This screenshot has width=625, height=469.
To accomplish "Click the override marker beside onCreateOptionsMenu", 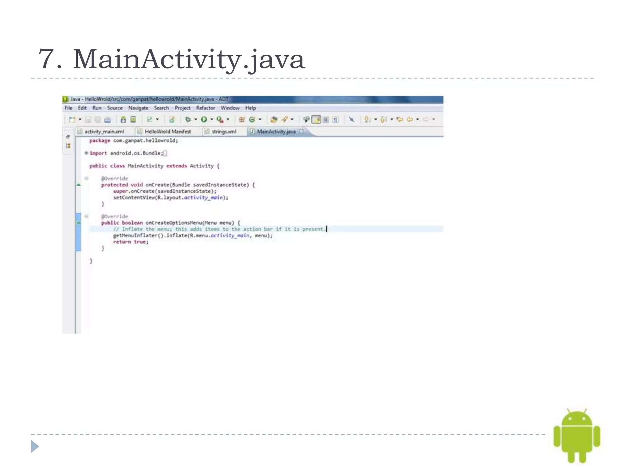I will 78,223.
